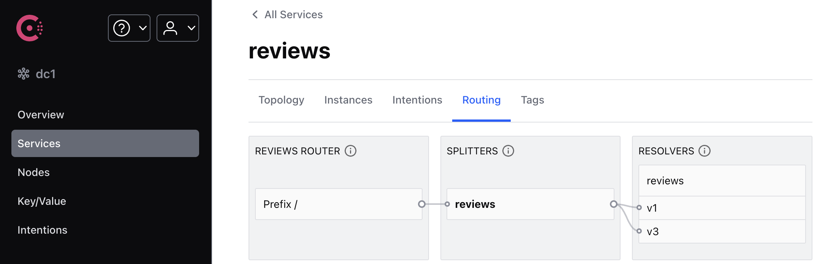Switch to the Topology tab

pos(281,100)
